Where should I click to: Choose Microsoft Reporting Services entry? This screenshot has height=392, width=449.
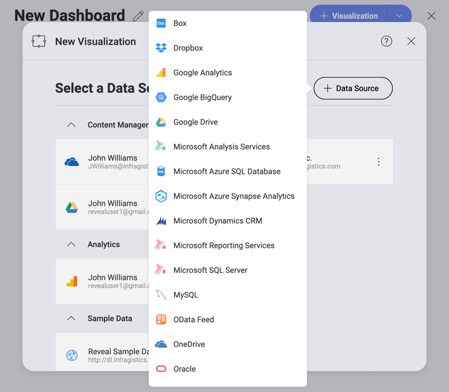point(228,245)
